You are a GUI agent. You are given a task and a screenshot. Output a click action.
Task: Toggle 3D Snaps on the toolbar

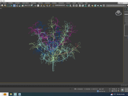(41, 6)
